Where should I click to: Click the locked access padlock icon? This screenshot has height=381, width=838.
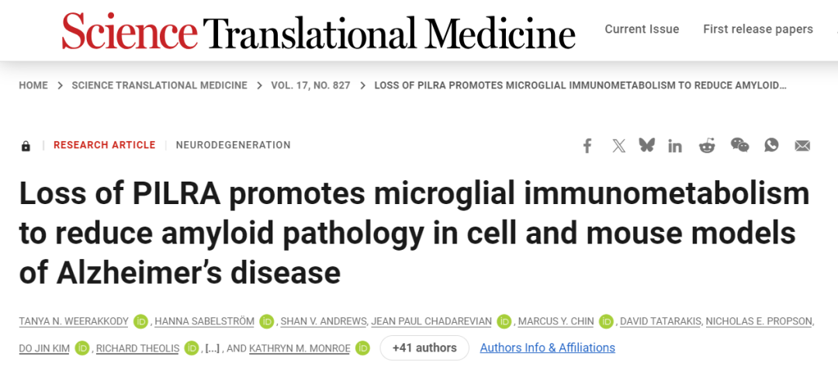26,145
